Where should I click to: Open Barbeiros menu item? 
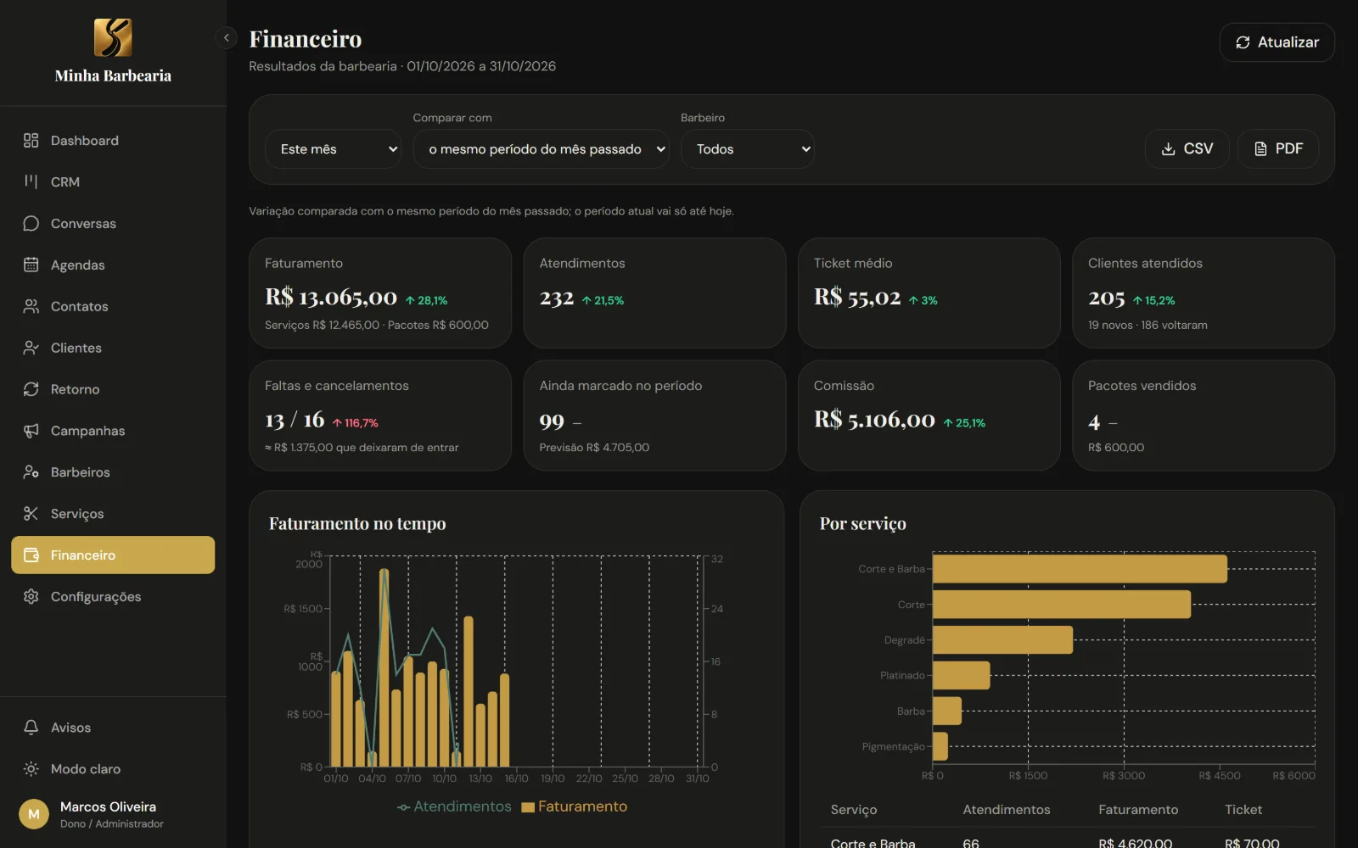pyautogui.click(x=113, y=472)
